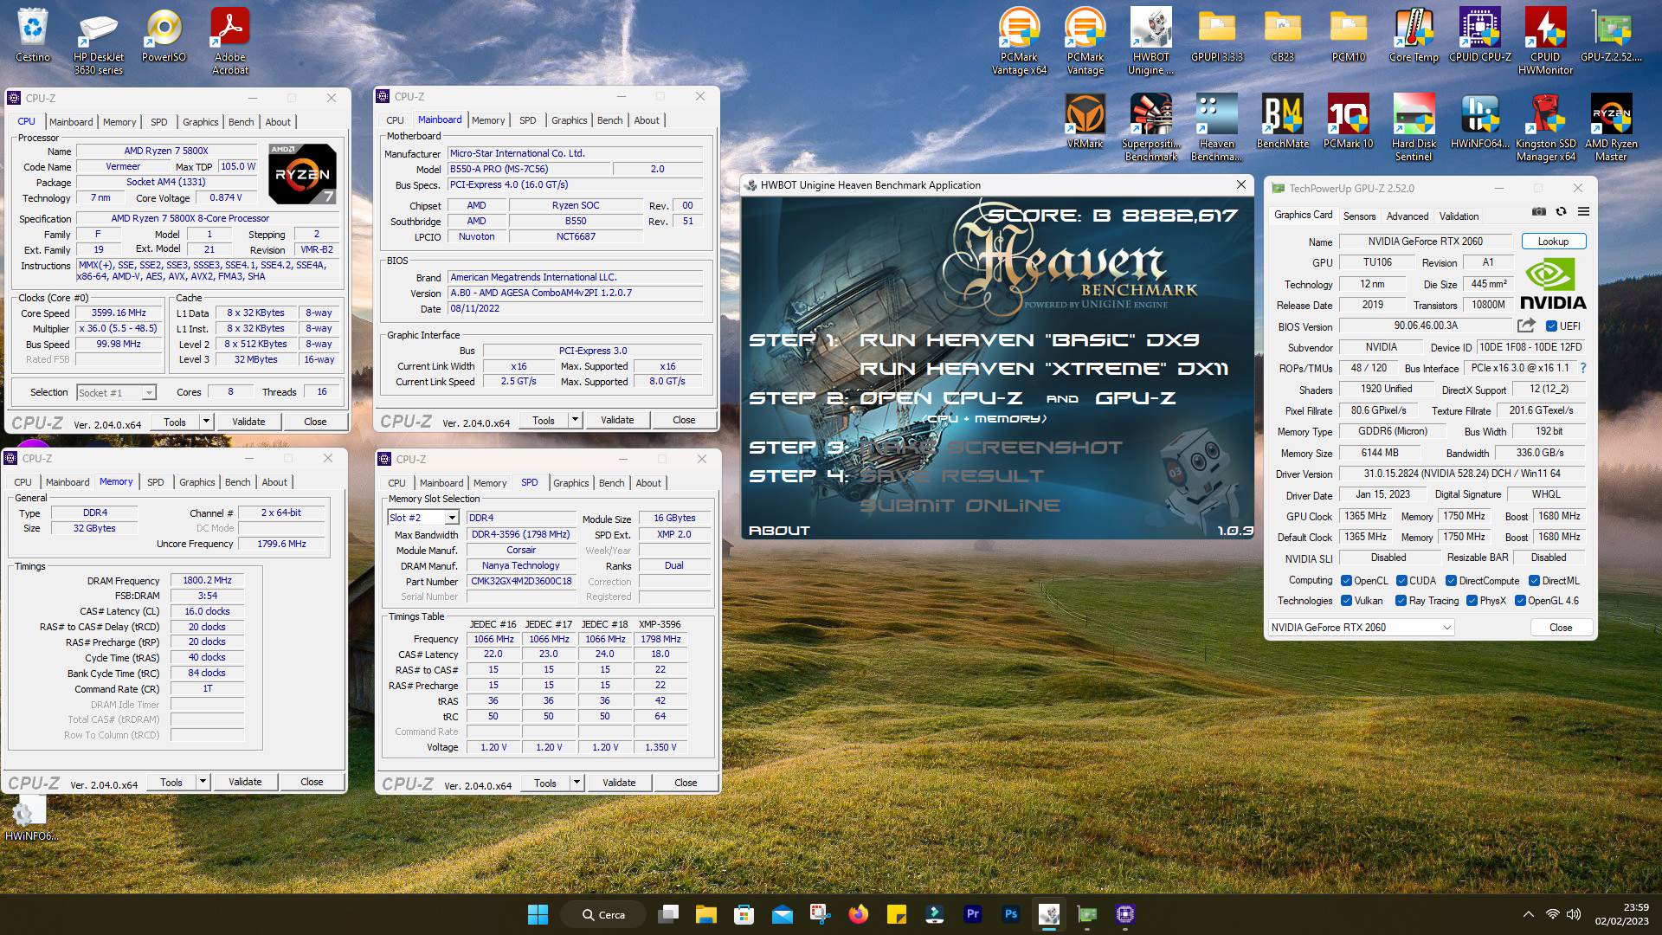
Task: Launch AMD Ryzen Master shortcut
Action: tap(1612, 127)
